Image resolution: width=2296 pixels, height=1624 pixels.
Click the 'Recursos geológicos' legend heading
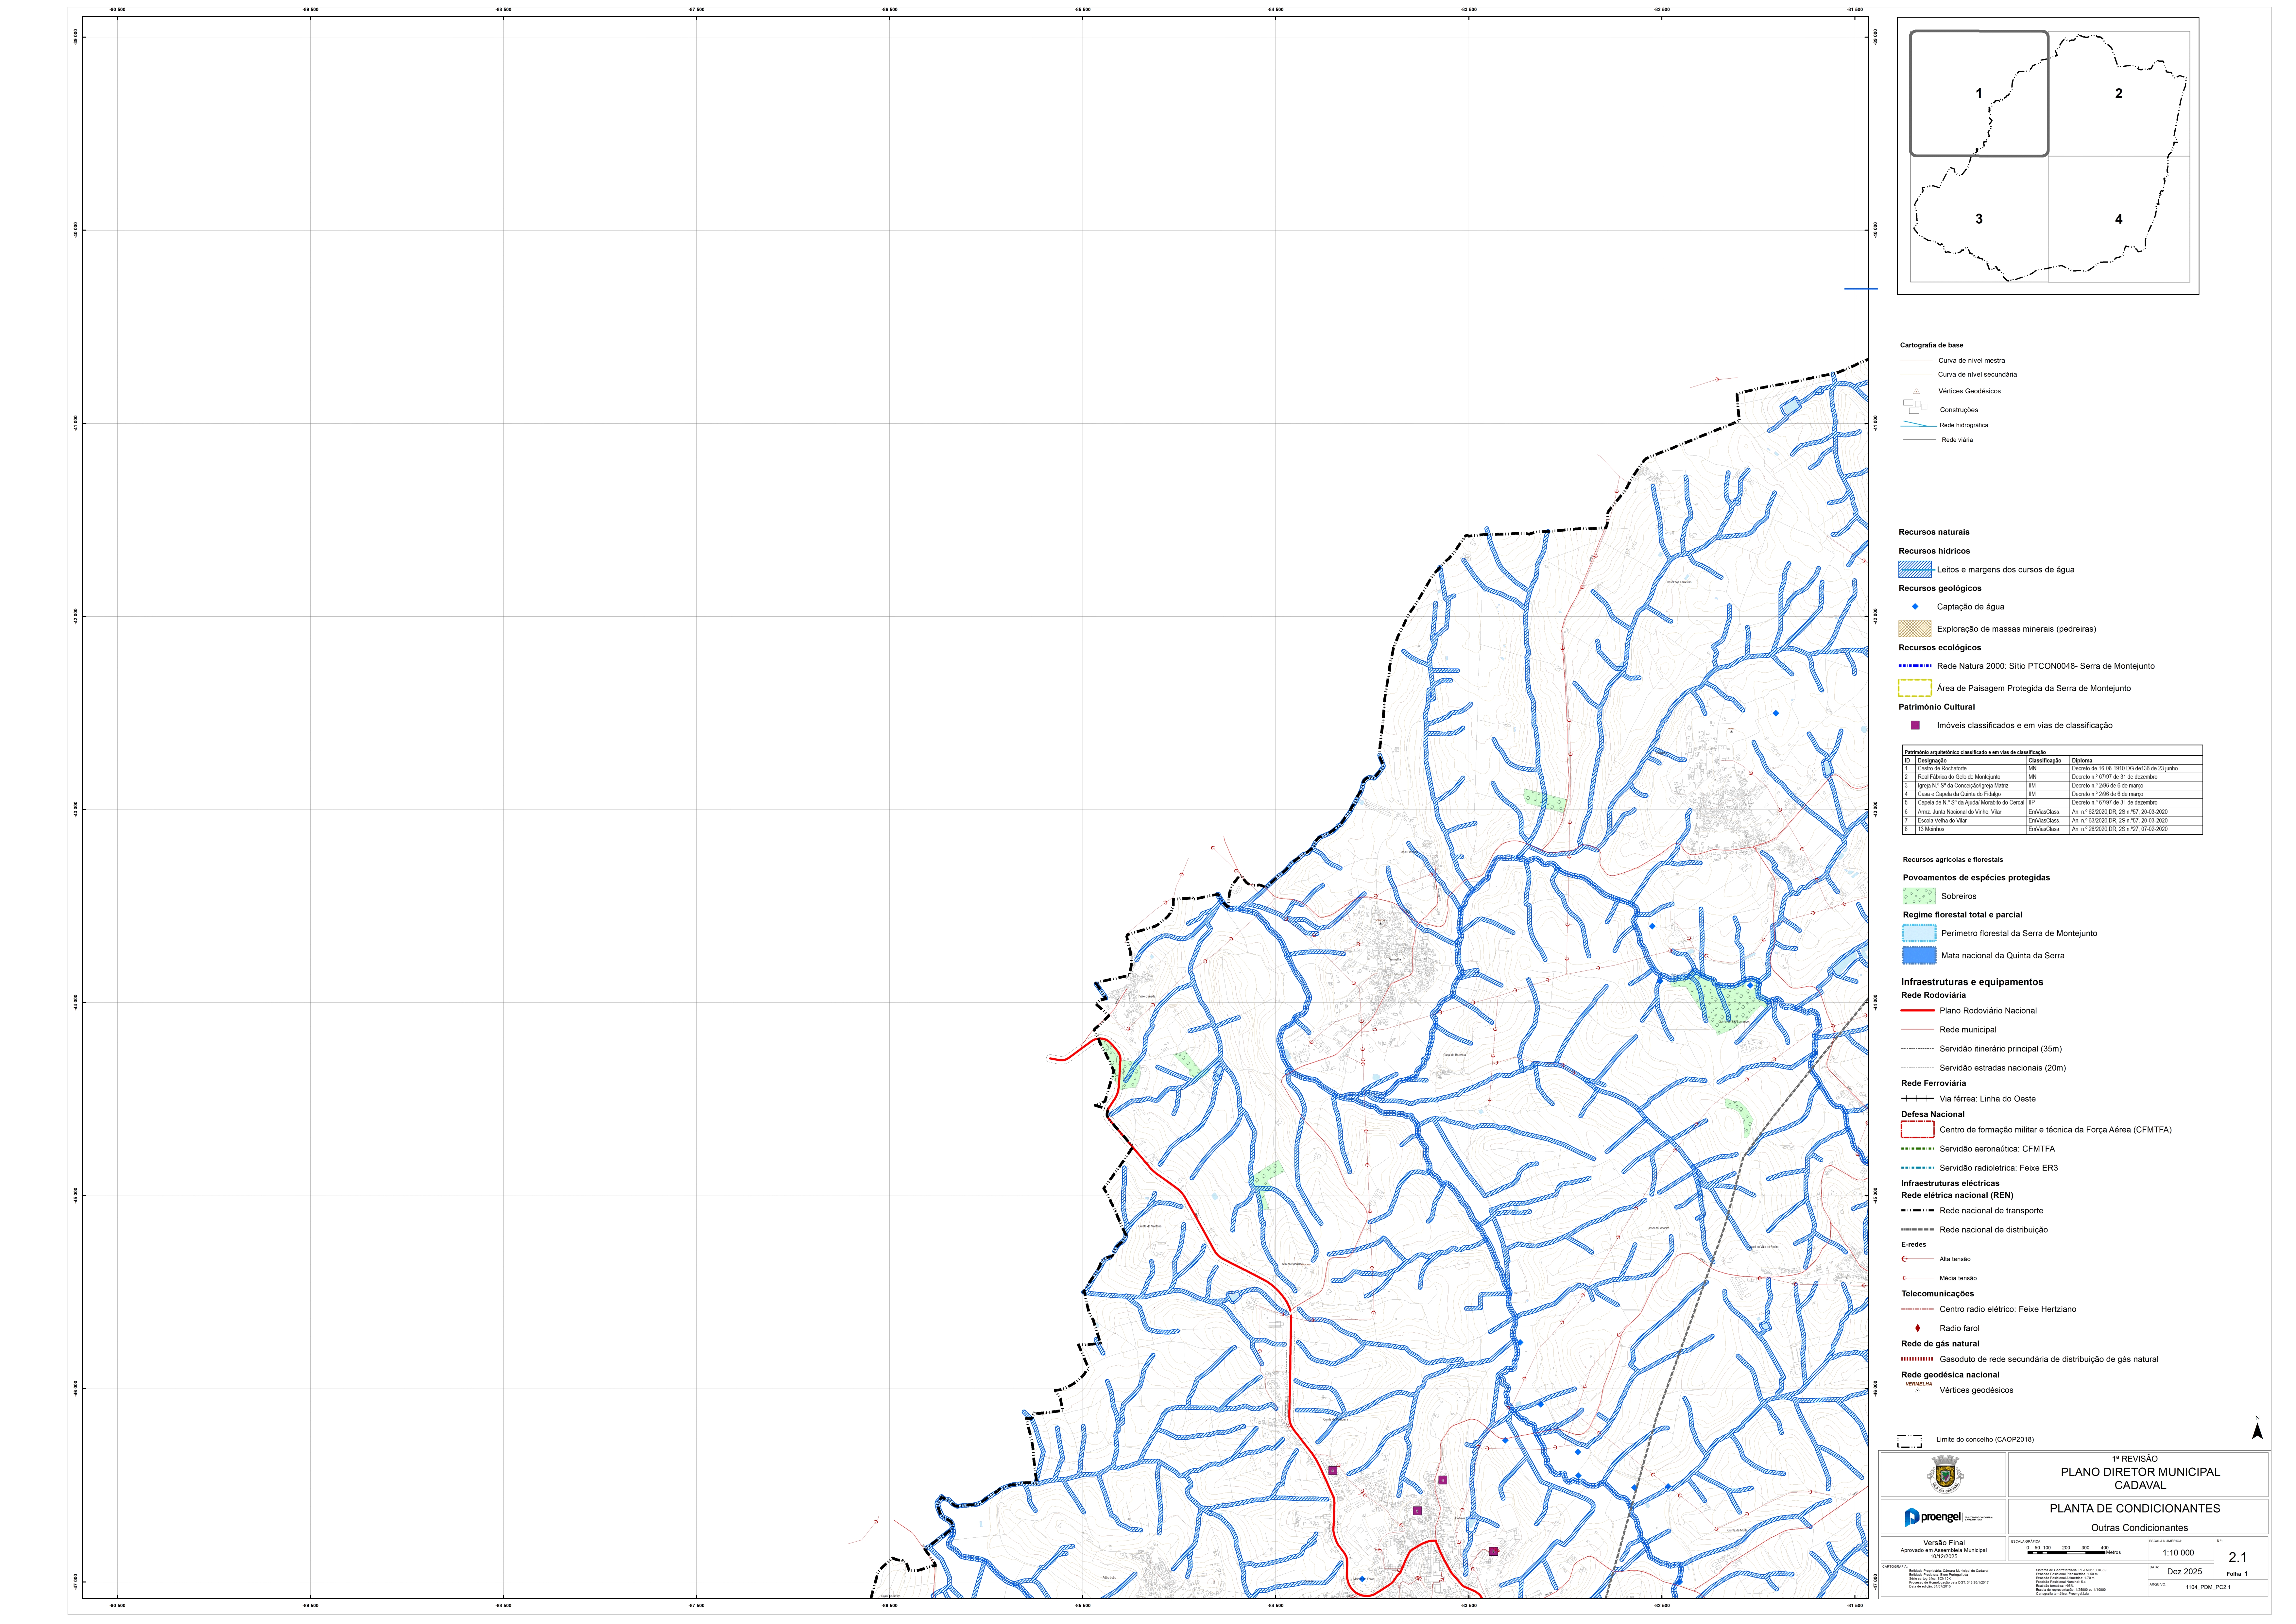click(x=1940, y=588)
